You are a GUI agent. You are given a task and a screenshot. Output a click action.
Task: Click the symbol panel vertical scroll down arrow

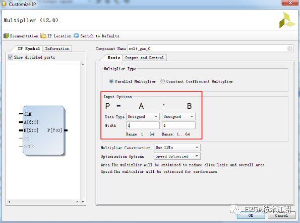click(x=83, y=202)
